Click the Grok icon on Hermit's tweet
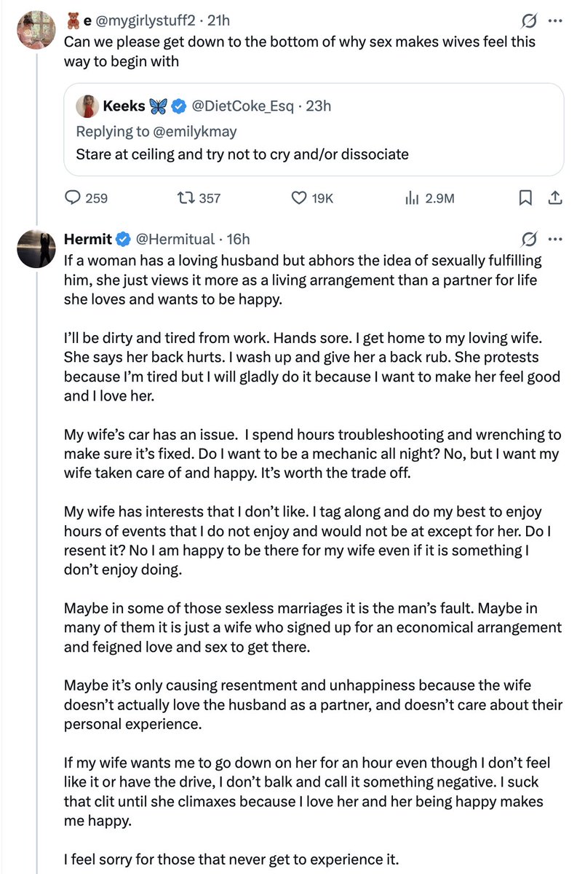The image size is (577, 874). (x=530, y=239)
